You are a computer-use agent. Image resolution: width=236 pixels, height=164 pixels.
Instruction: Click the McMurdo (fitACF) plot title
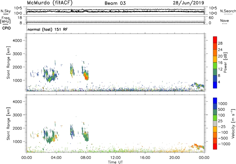[x=50, y=3]
